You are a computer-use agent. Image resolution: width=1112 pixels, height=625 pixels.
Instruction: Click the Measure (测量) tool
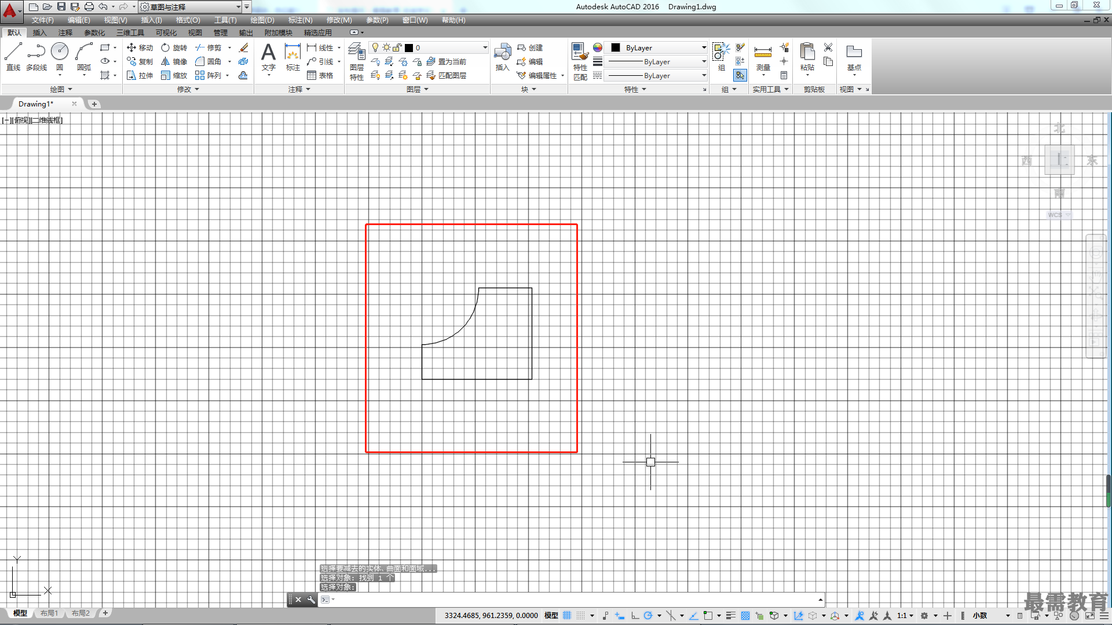click(763, 58)
